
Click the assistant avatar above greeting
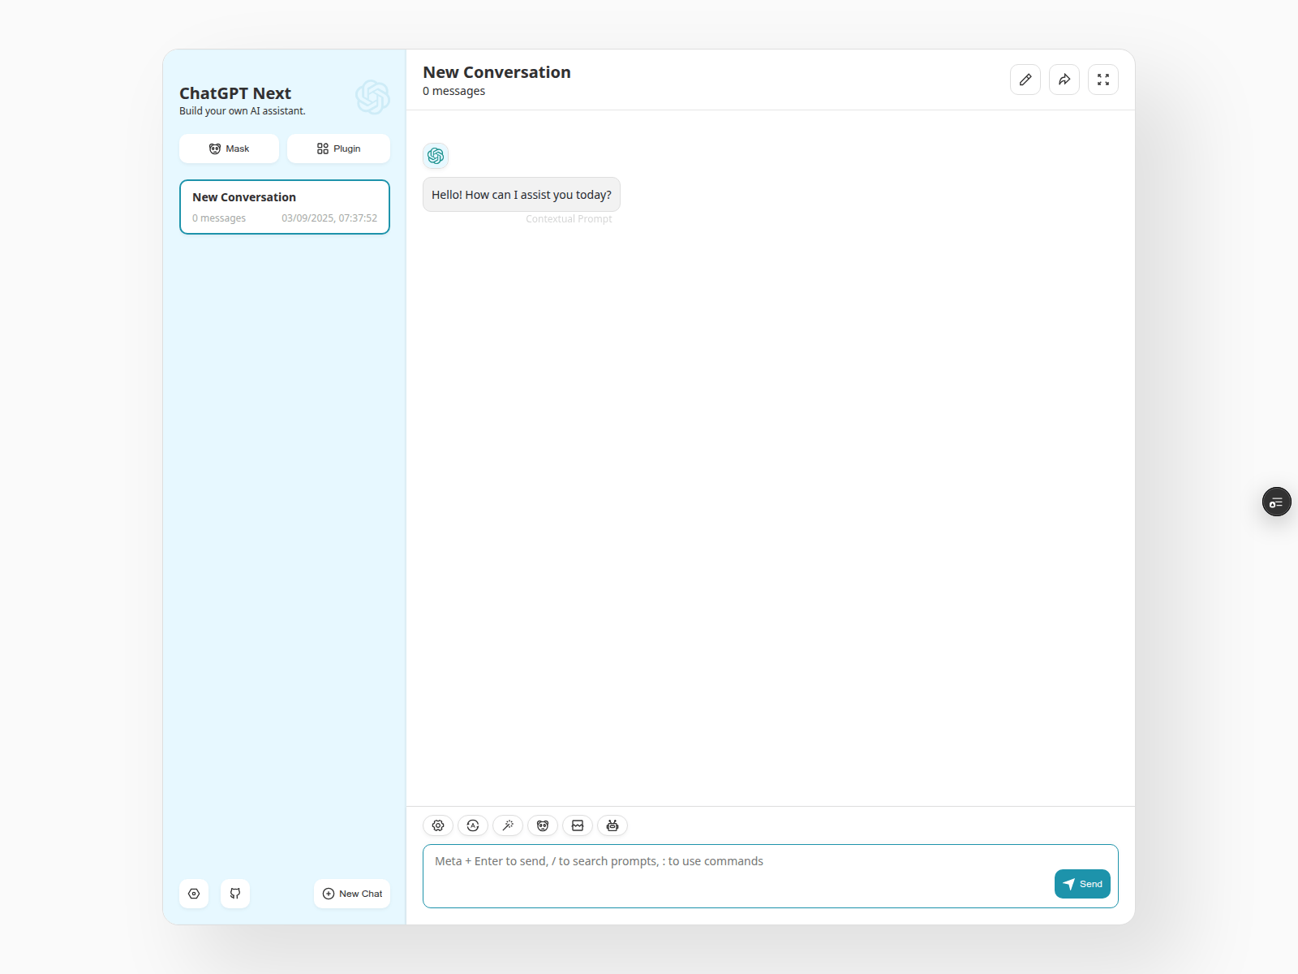[x=436, y=156]
